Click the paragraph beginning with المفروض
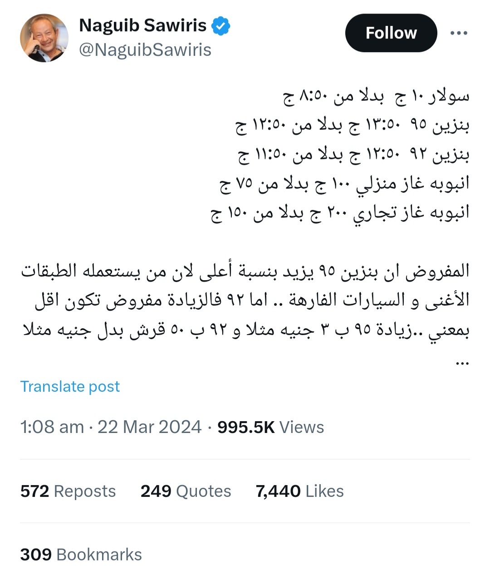 pyautogui.click(x=245, y=300)
